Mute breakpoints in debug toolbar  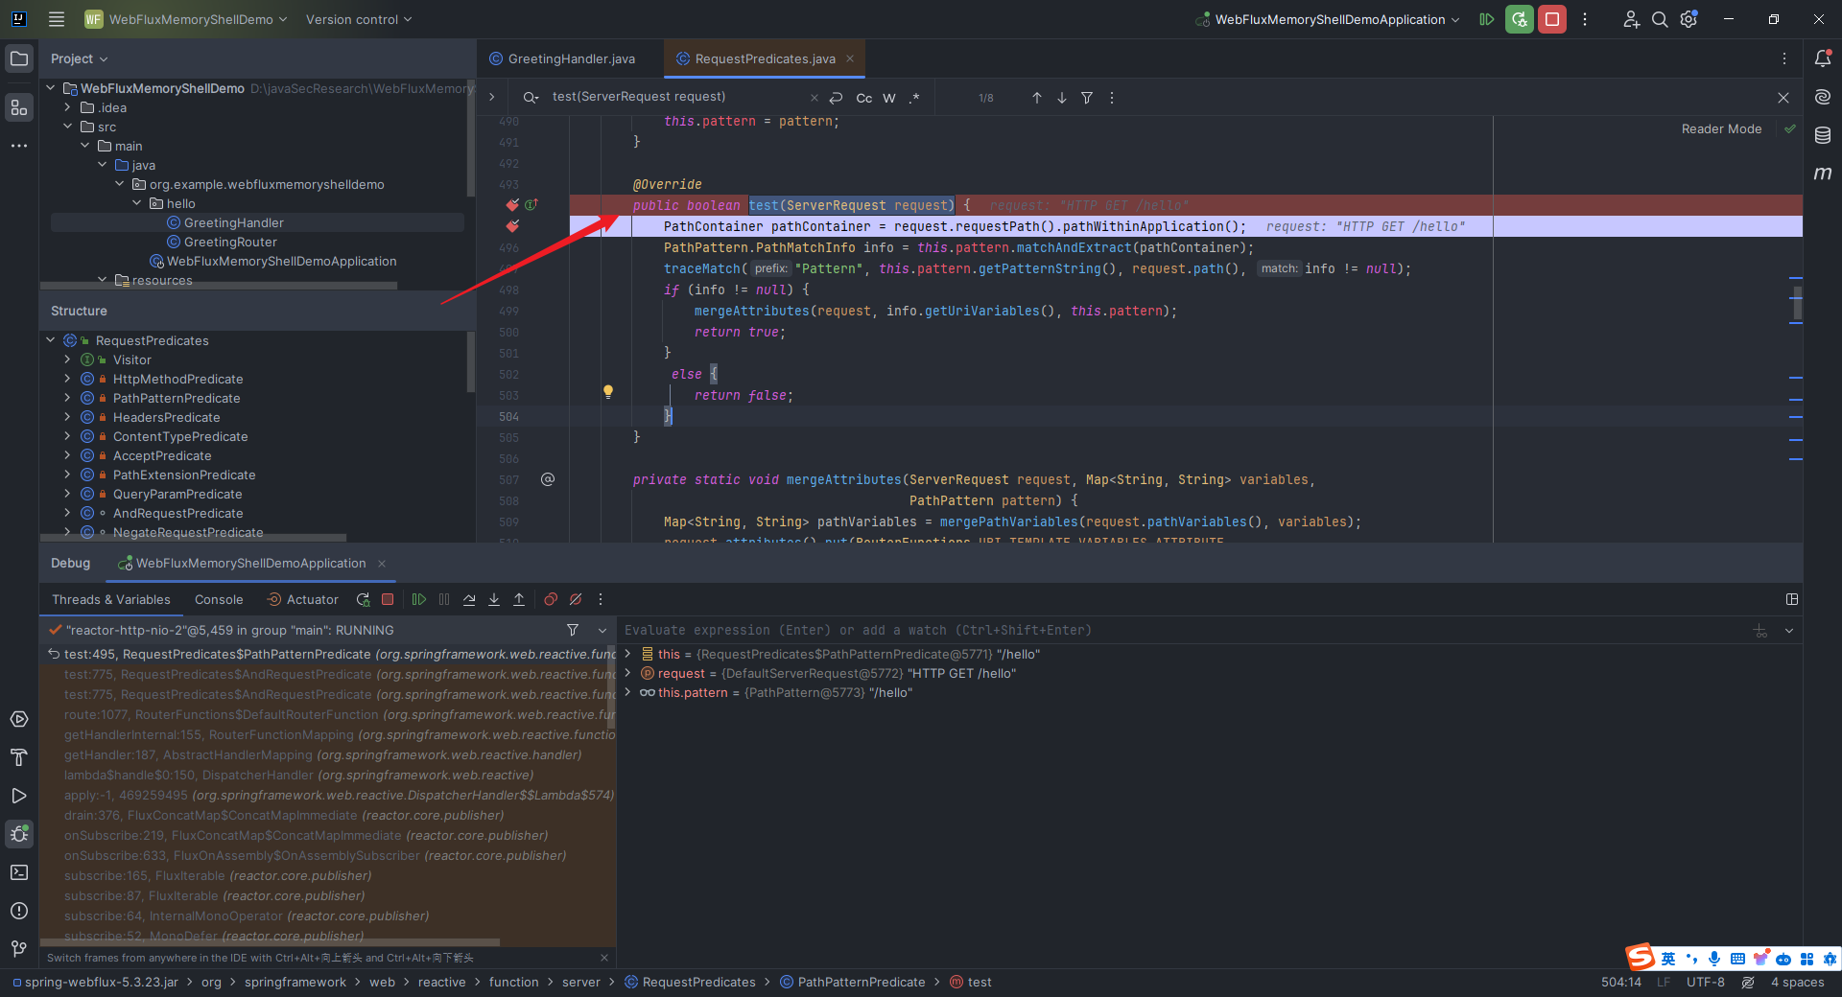click(x=576, y=599)
